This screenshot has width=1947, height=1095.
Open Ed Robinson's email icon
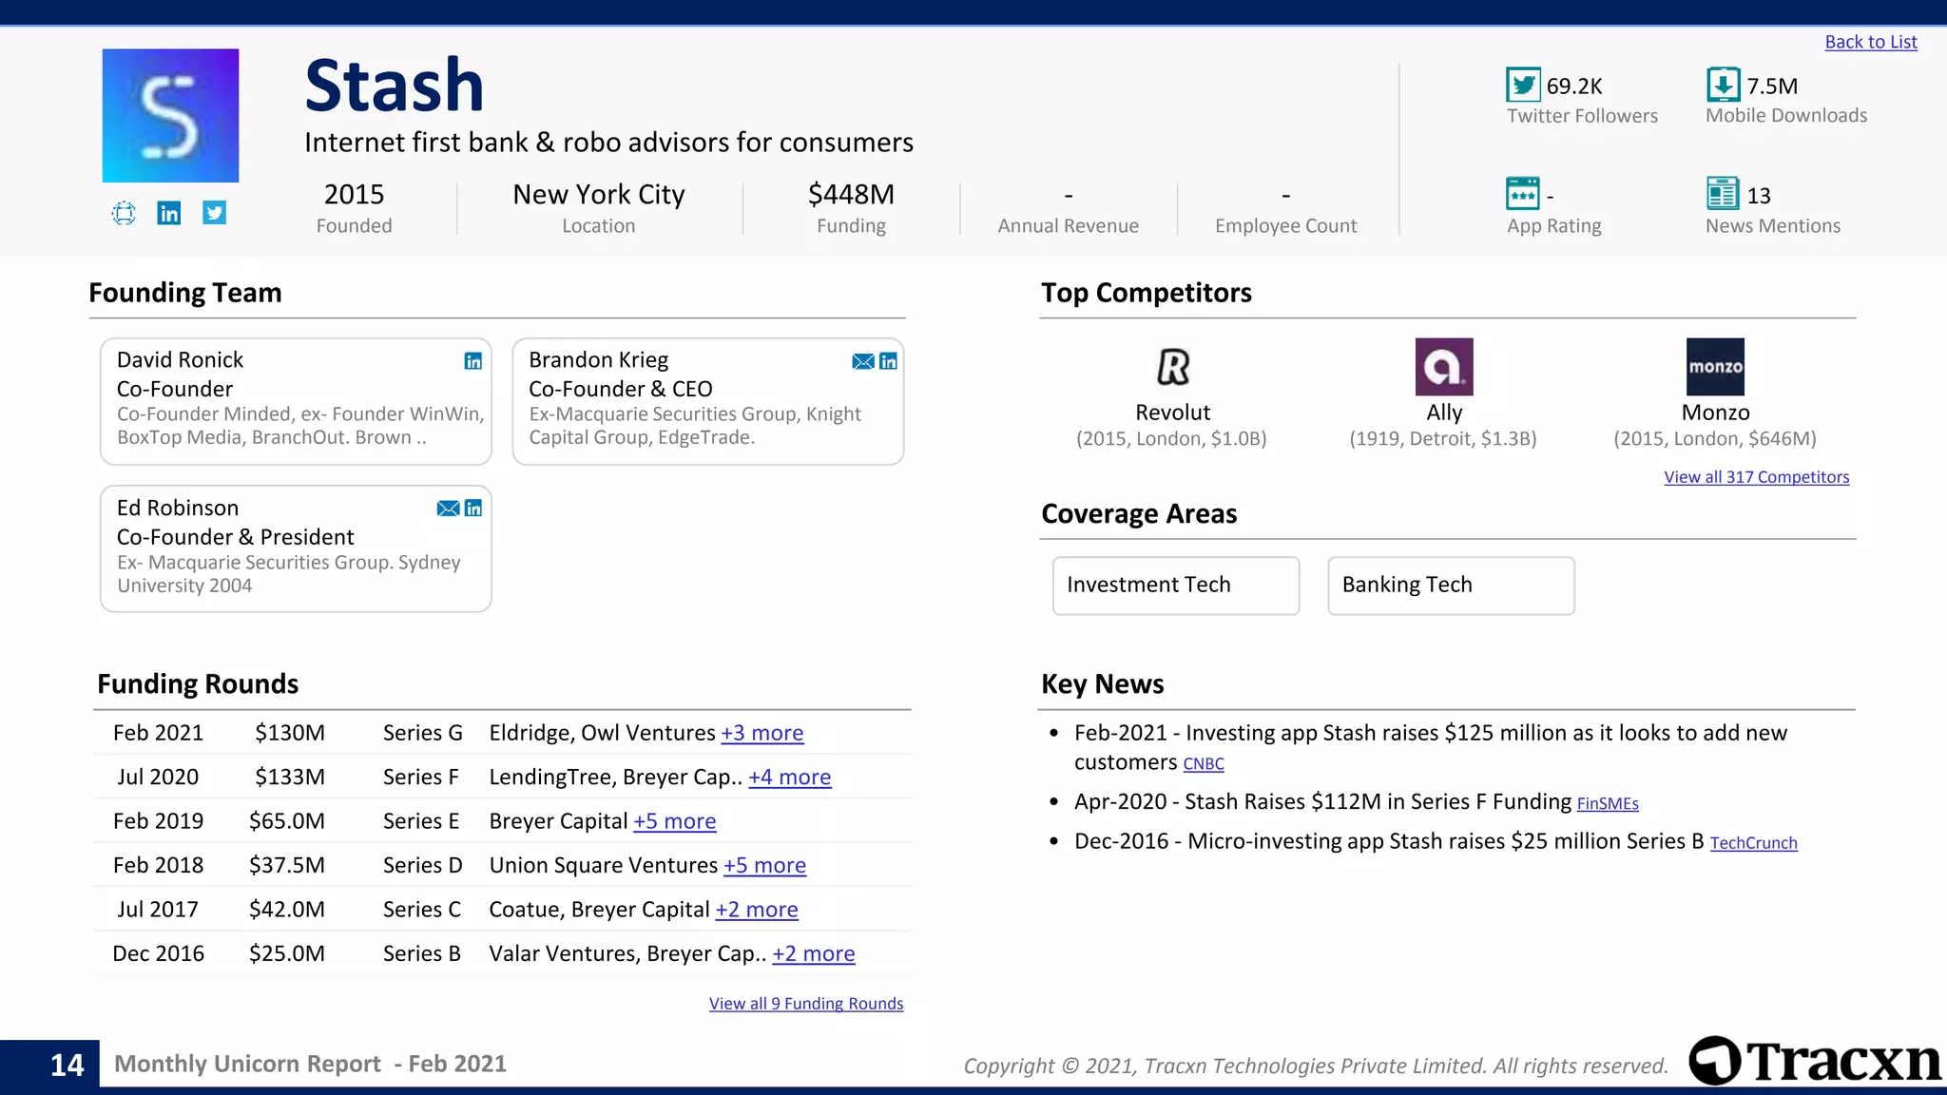coord(448,509)
